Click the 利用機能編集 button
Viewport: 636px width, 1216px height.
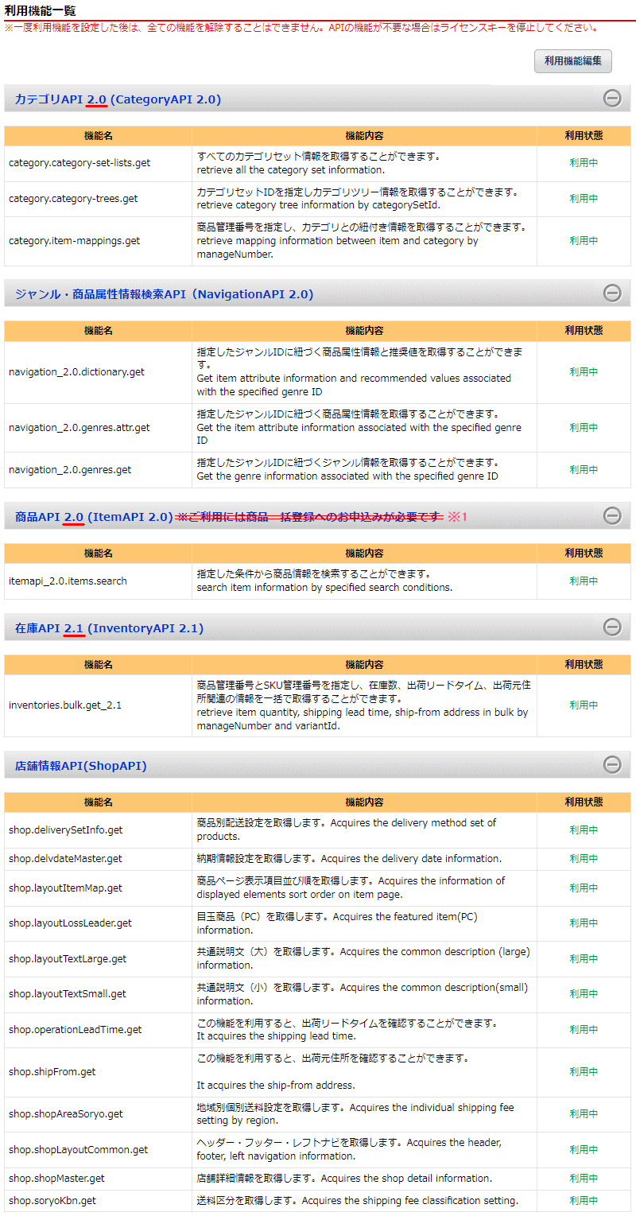[x=572, y=61]
